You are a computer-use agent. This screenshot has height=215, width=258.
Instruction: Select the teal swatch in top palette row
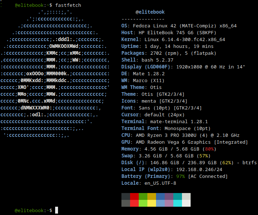tap(178, 196)
